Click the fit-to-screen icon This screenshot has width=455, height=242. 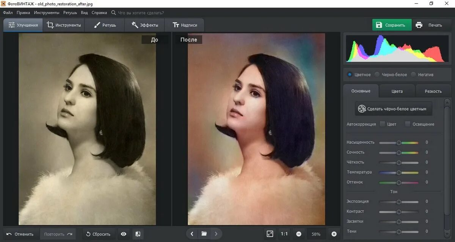(x=270, y=234)
